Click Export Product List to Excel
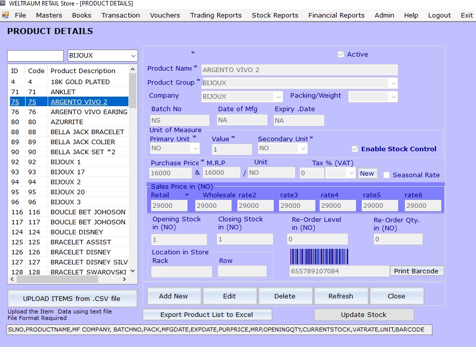Screen dimensions: 476x347 tap(207, 314)
